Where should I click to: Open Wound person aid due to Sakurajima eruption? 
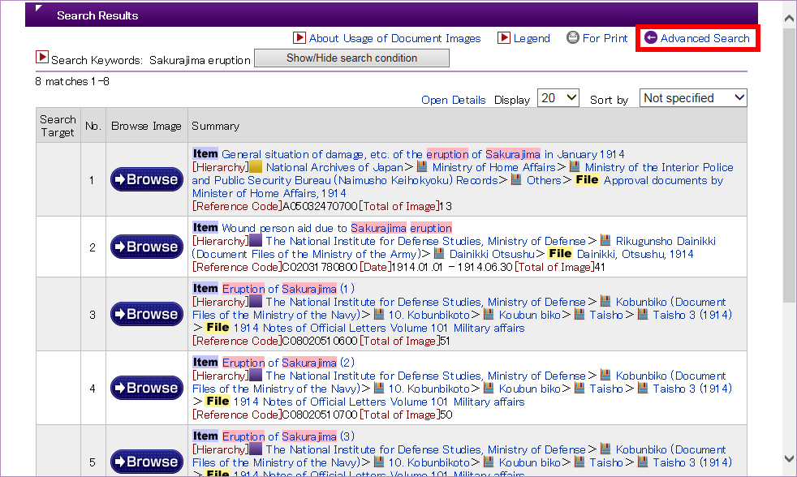click(337, 228)
